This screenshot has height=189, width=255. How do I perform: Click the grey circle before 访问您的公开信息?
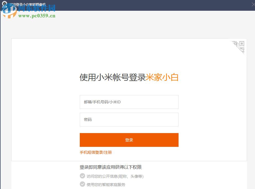(82, 176)
